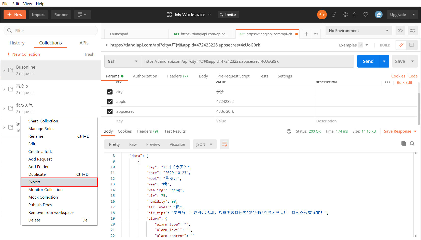Open manage environments sliders icon
The width and height of the screenshot is (421, 240).
click(413, 30)
